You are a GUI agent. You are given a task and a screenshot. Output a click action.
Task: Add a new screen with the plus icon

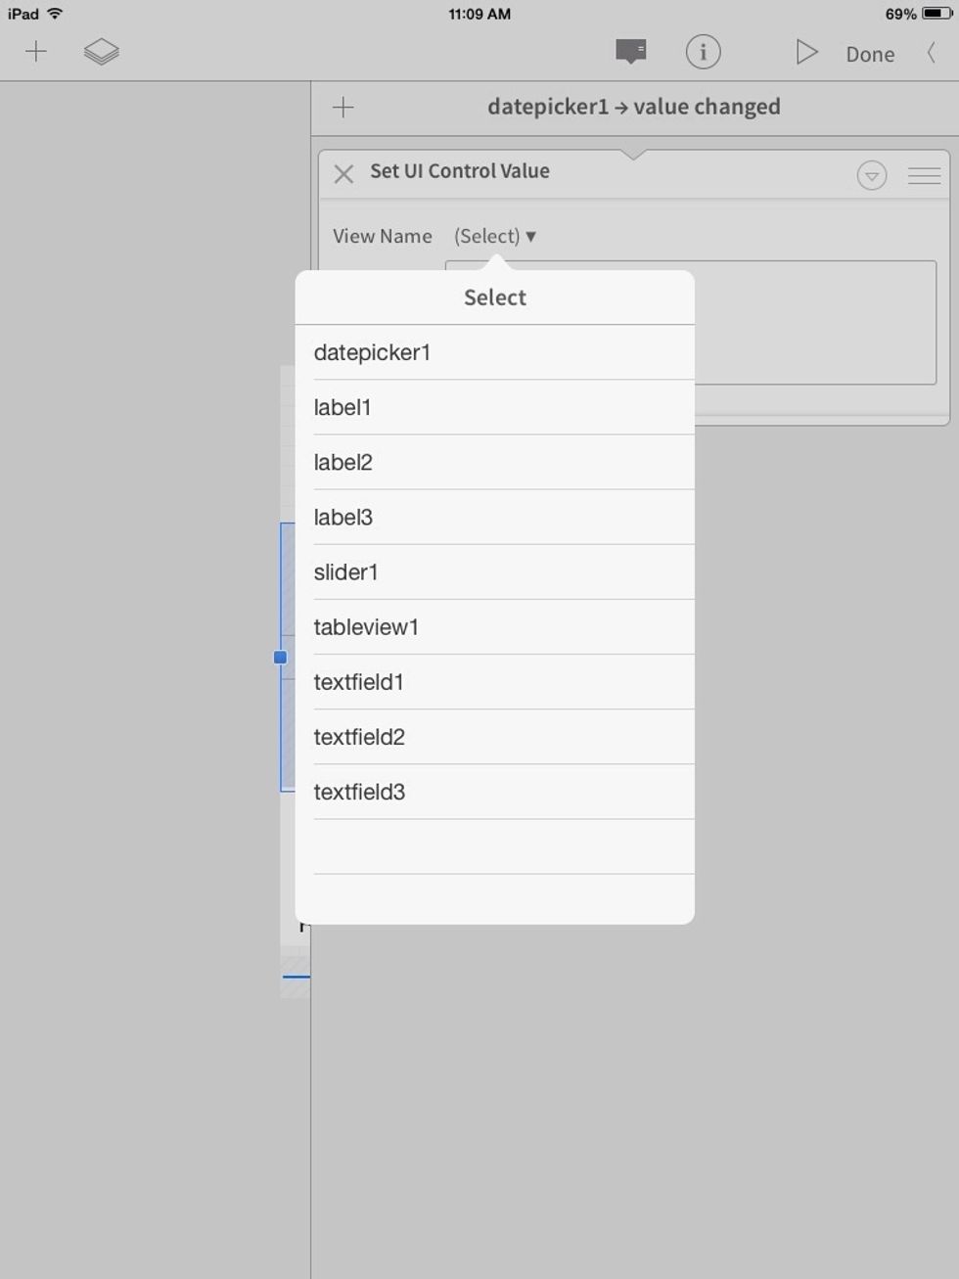click(36, 52)
